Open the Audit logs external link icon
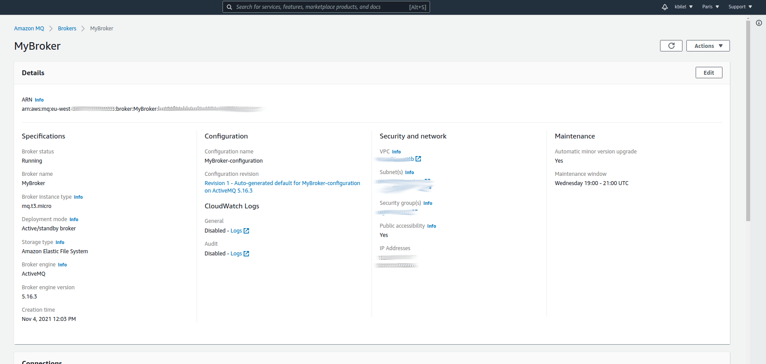 tap(246, 254)
